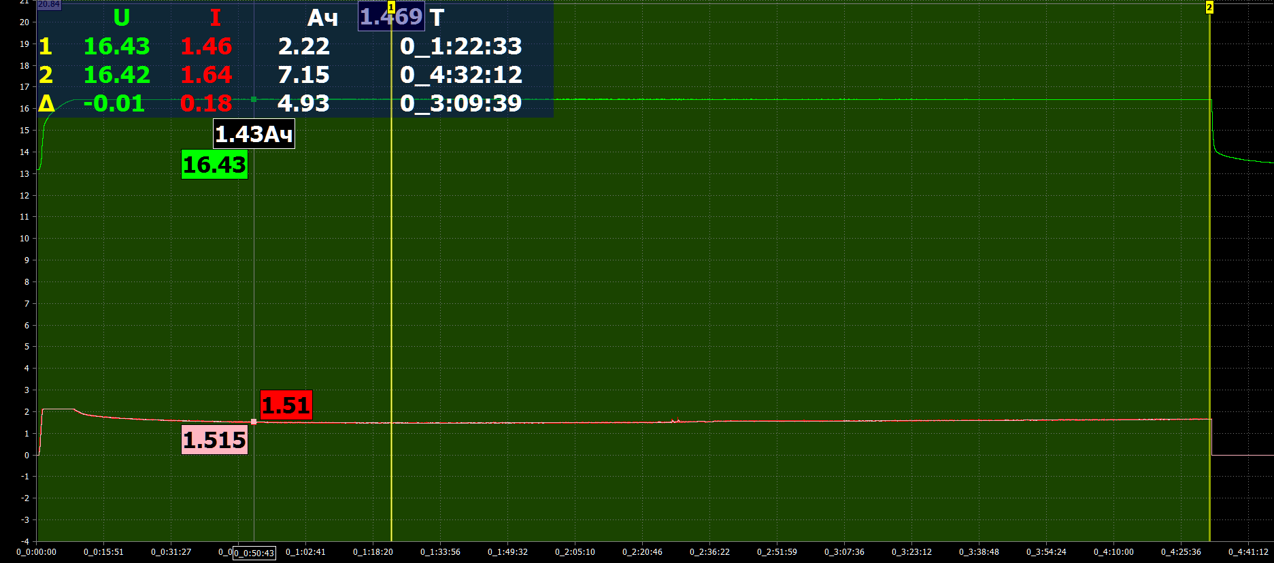1274x563 pixels.
Task: Click delta voltage value -0.01
Action: coord(114,103)
